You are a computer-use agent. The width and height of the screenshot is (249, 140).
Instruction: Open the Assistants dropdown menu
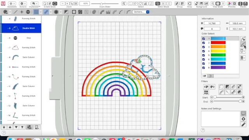click(x=12, y=3)
